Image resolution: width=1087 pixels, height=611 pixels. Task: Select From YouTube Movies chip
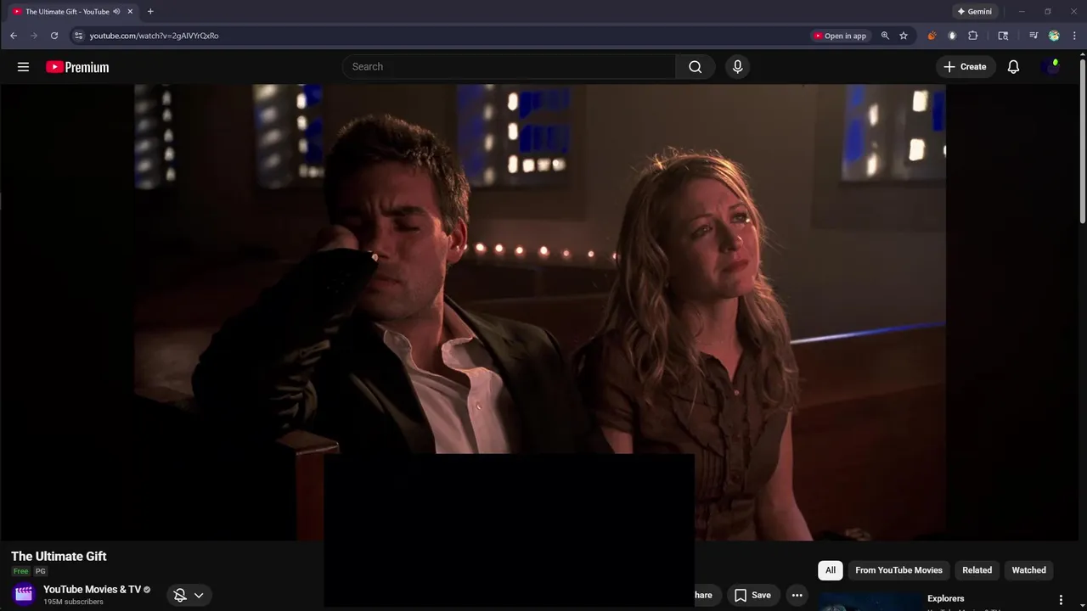[x=898, y=570]
